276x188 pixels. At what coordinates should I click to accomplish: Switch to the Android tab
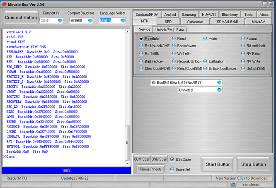(170, 14)
